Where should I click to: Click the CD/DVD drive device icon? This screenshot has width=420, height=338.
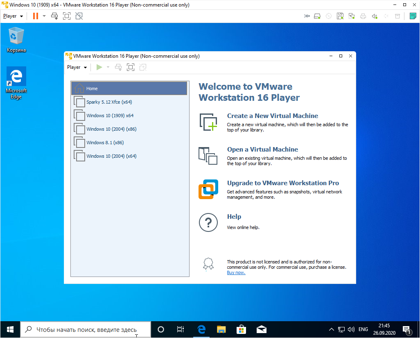[329, 16]
